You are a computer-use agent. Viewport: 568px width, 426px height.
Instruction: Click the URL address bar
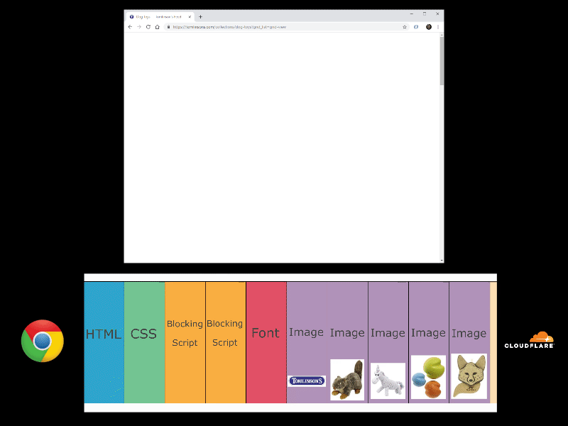click(286, 27)
